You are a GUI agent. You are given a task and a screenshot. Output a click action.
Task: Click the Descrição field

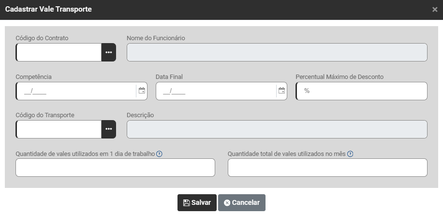(277, 129)
